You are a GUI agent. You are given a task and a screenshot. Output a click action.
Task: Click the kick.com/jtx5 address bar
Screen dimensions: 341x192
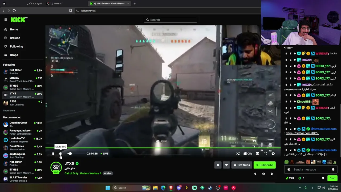(168, 11)
